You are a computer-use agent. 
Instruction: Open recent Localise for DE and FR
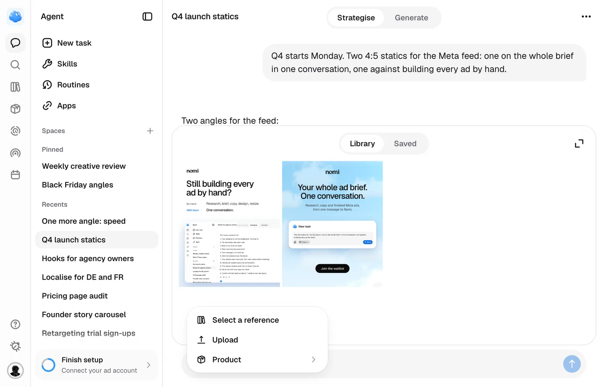pyautogui.click(x=97, y=277)
